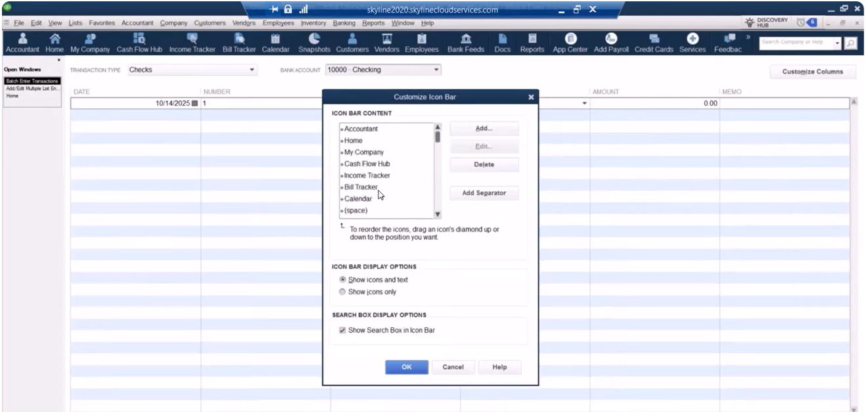Screen dimensions: 866x412
Task: Click the icon list scroll down arrow
Action: [438, 214]
